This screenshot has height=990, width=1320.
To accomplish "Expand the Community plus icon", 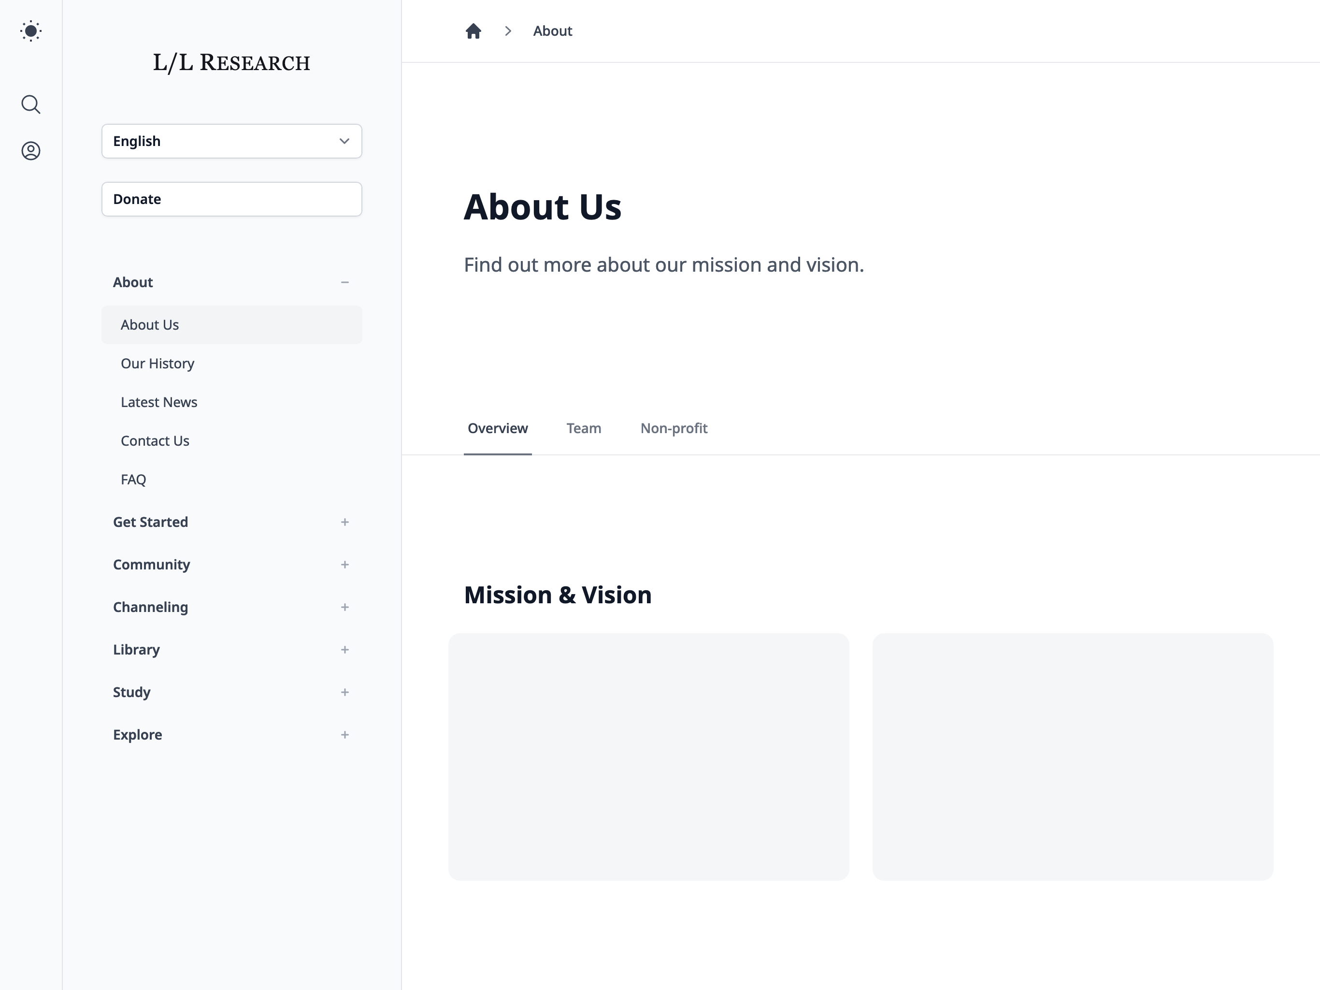I will point(344,564).
